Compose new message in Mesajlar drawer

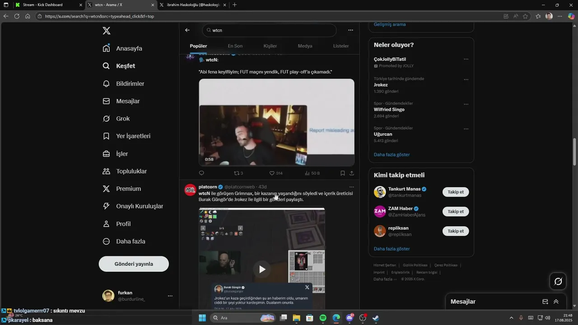(545, 302)
